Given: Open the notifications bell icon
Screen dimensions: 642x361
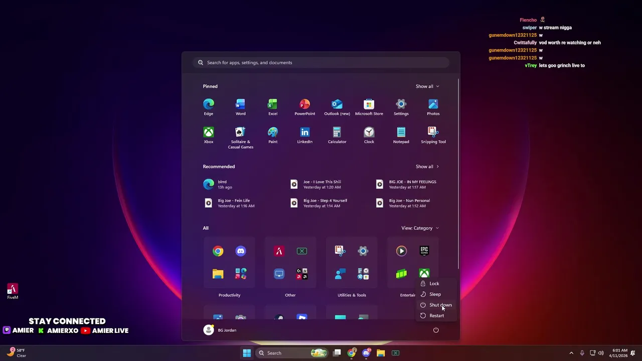Looking at the screenshot, I should pyautogui.click(x=633, y=353).
